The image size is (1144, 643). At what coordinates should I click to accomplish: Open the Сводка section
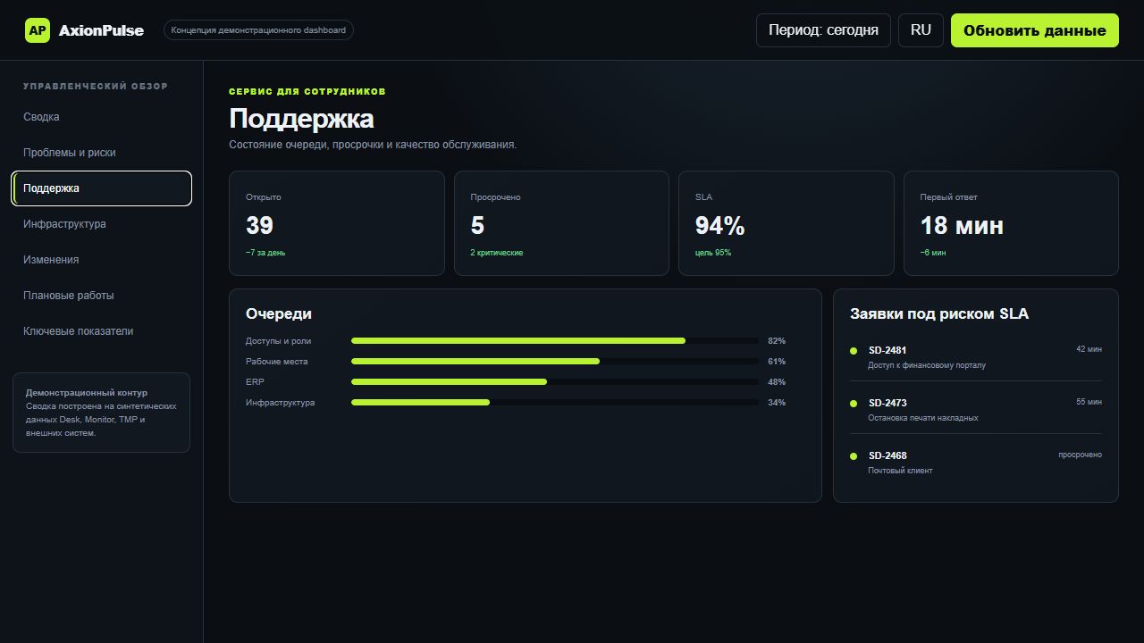(x=102, y=117)
